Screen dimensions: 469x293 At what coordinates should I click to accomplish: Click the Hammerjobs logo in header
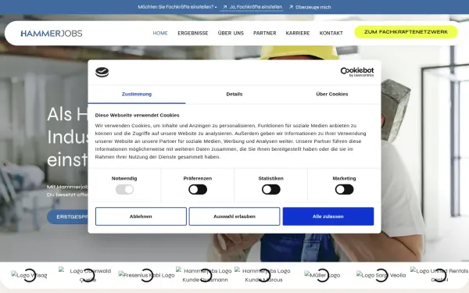pos(52,33)
